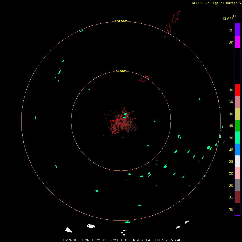The image size is (242, 242).
Task: Click the [CLAS] label above legend
Action: click(227, 19)
